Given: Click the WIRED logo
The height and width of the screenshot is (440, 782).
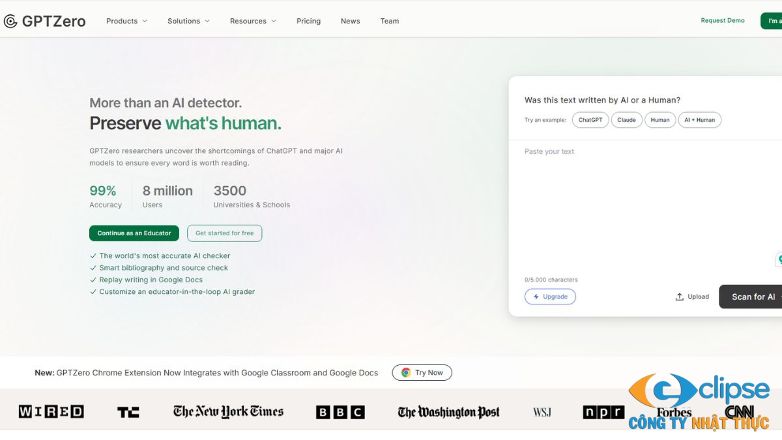Looking at the screenshot, I should (x=51, y=411).
